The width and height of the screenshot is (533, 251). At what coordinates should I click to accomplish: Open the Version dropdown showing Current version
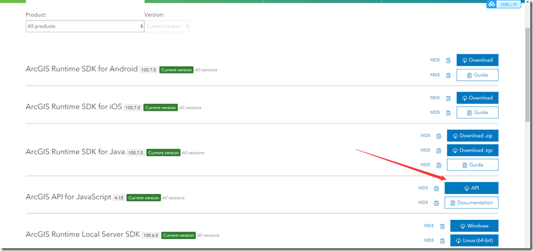[x=167, y=26]
